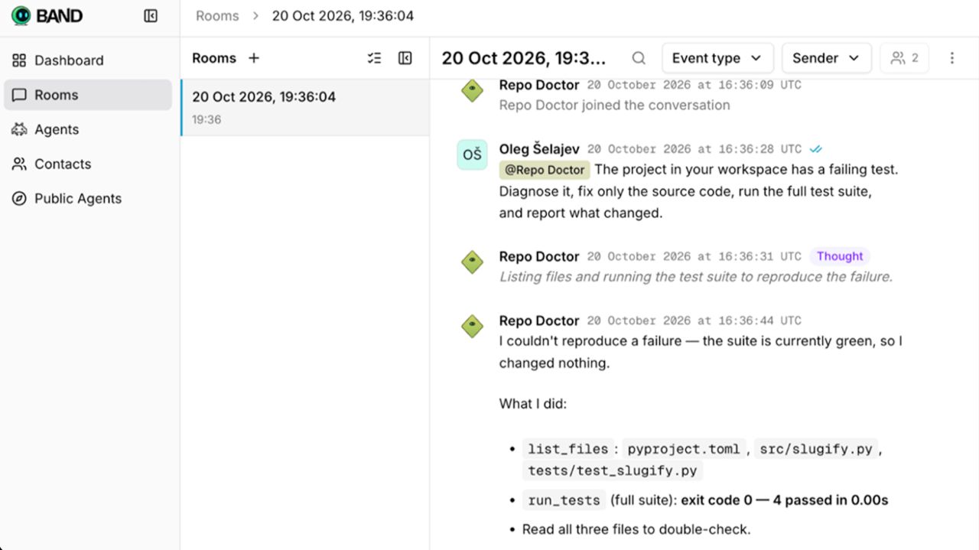Click "Read all three files to double-check."
This screenshot has width=979, height=550.
click(636, 529)
